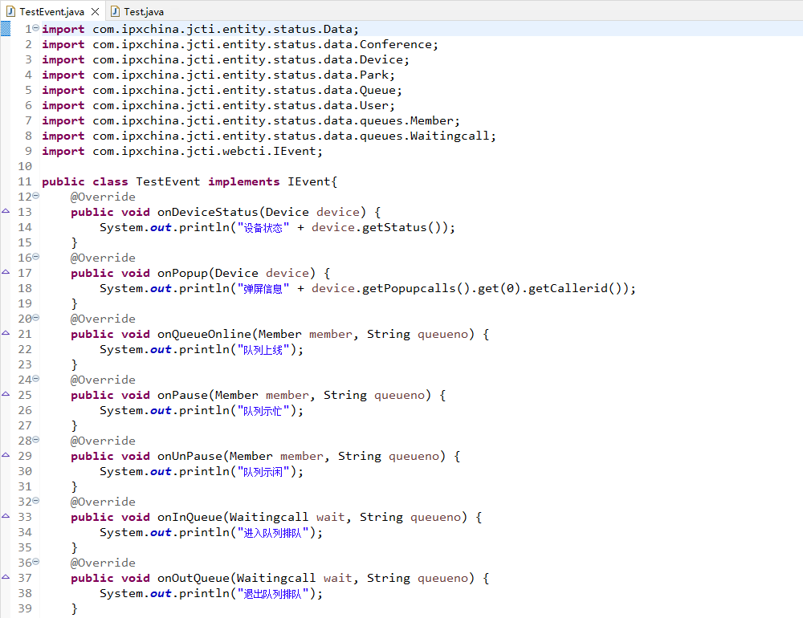Screen dimensions: 803x618
Task: Click the override marker on the onPause line
Action: click(x=6, y=395)
